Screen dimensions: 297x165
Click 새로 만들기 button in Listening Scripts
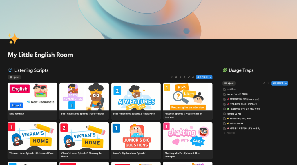(x=202, y=77)
